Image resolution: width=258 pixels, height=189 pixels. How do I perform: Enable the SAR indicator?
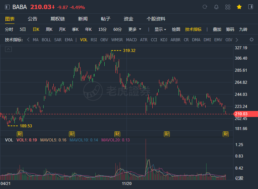coord(58,40)
